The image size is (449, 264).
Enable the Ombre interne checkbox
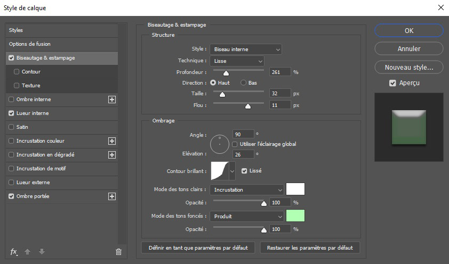11,100
